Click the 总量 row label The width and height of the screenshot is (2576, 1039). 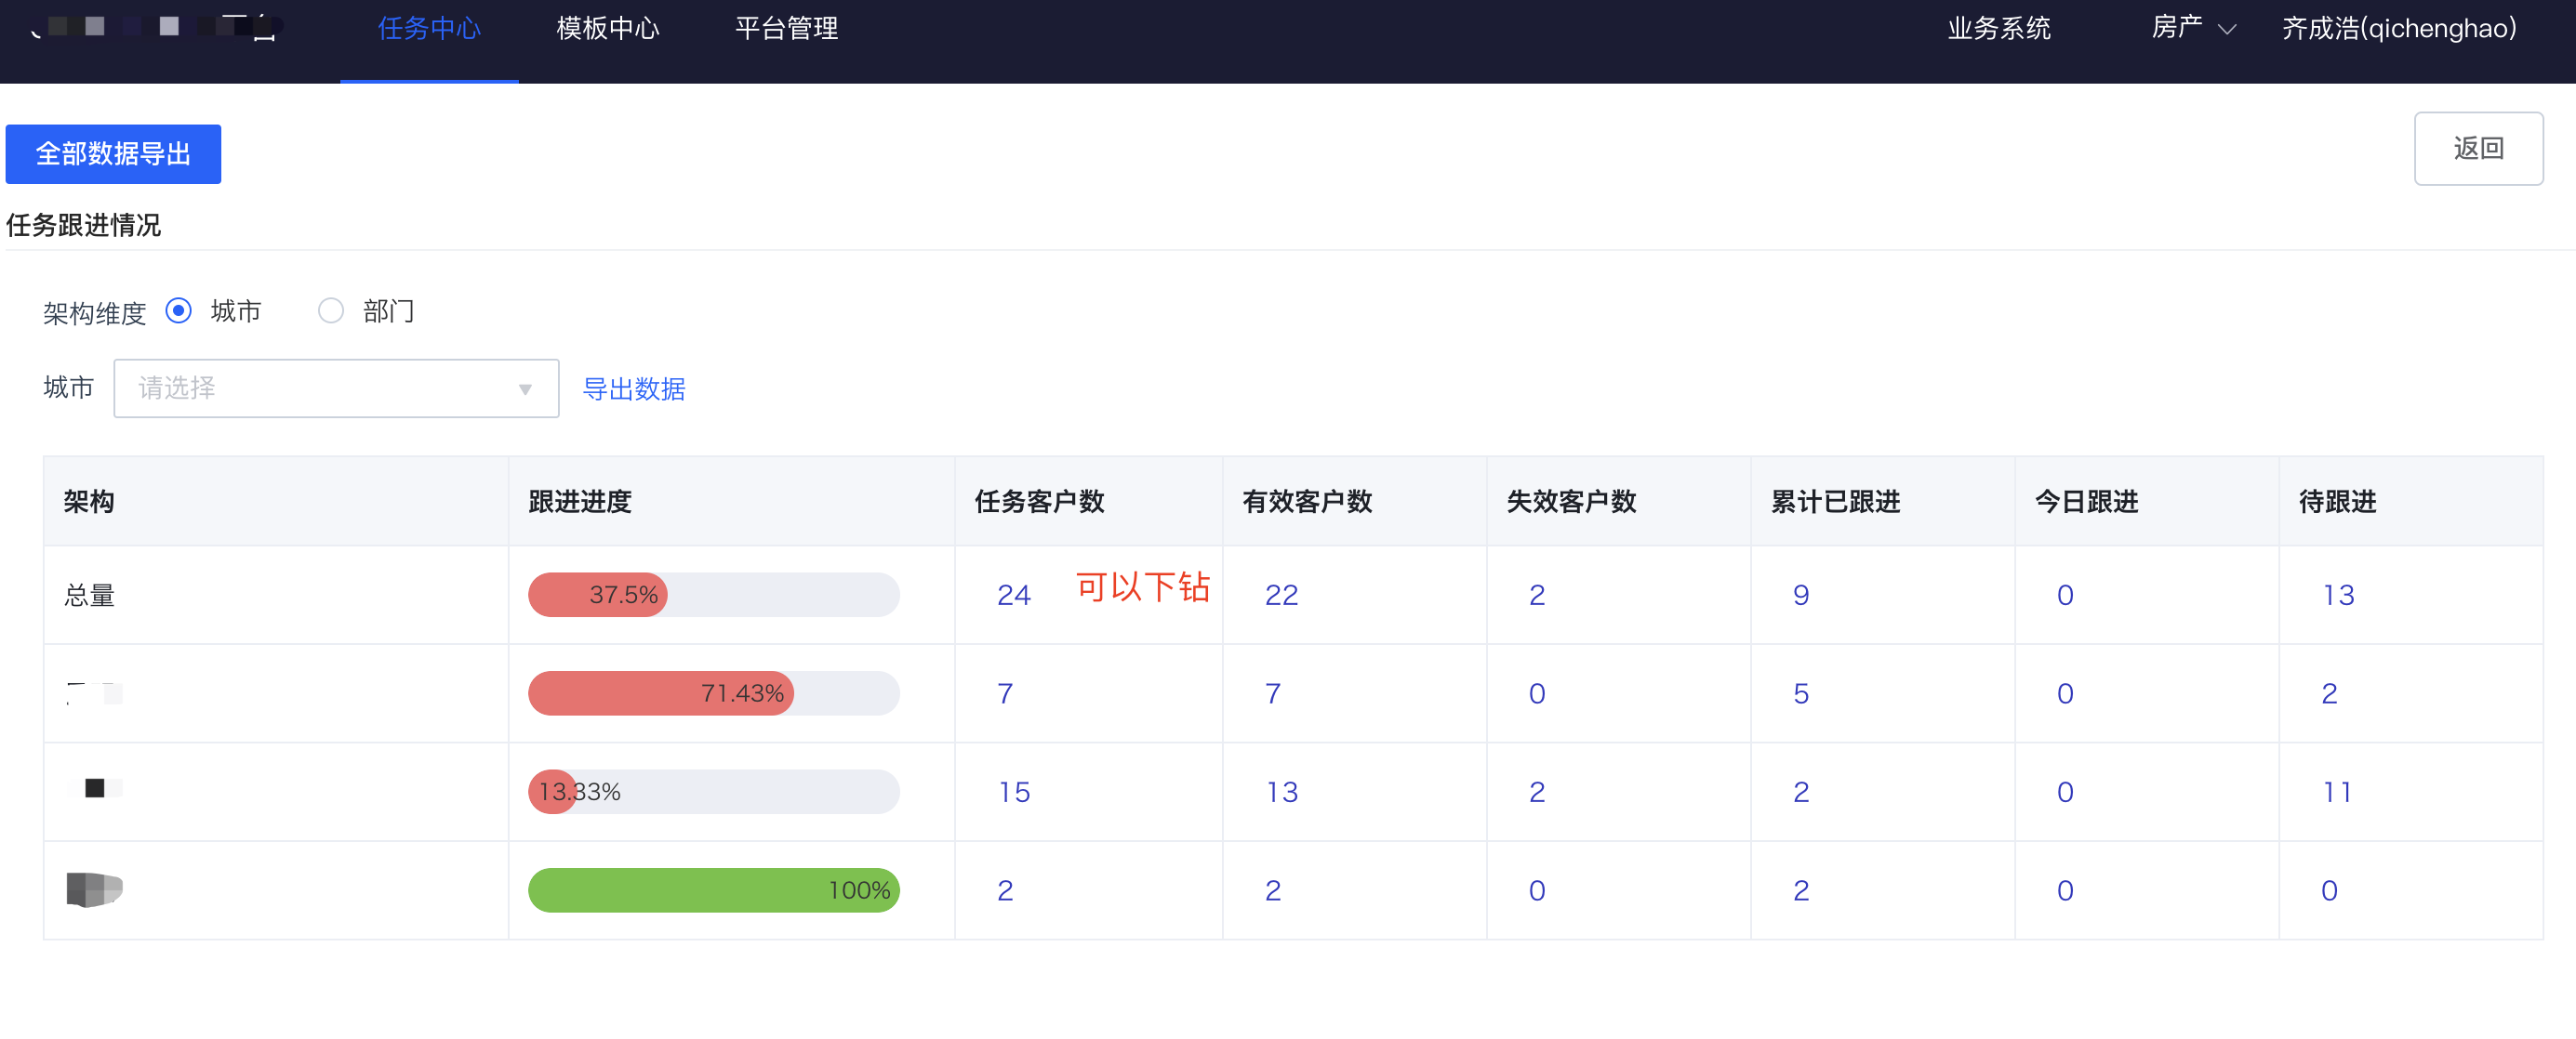pos(90,596)
